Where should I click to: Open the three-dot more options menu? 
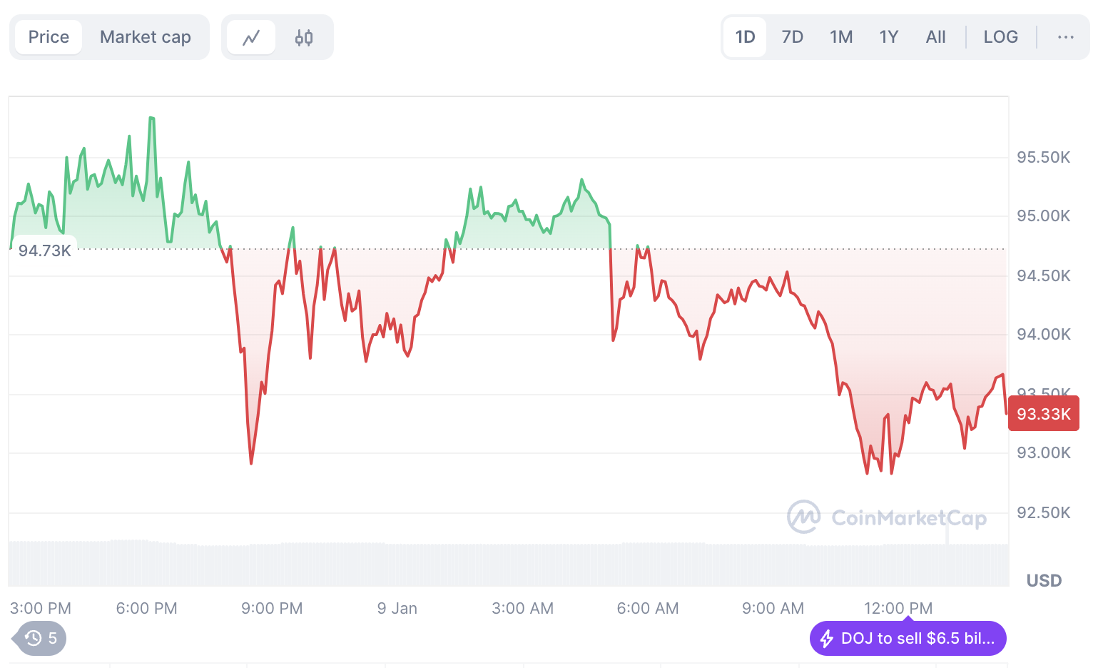coord(1065,37)
